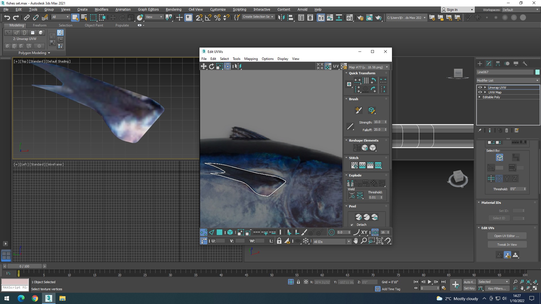Click Stitch to Target icon
Image resolution: width=541 pixels, height=304 pixels.
[354, 165]
